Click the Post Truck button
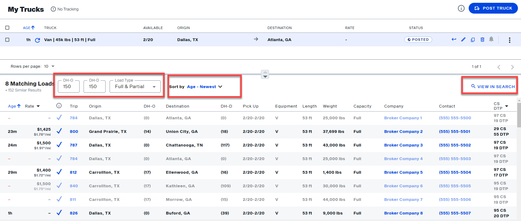 pos(493,8)
